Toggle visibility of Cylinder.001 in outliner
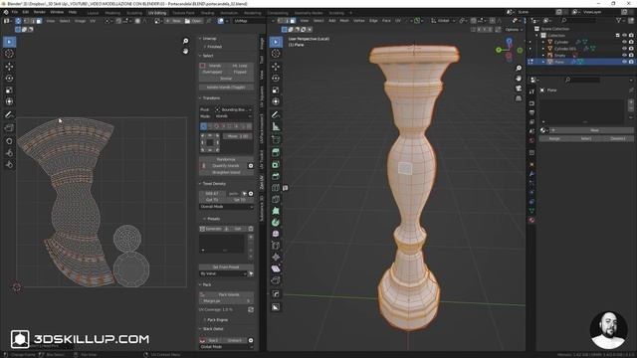The image size is (637, 358). coord(624,49)
